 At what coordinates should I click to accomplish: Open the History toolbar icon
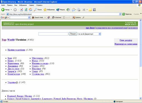(68, 9)
